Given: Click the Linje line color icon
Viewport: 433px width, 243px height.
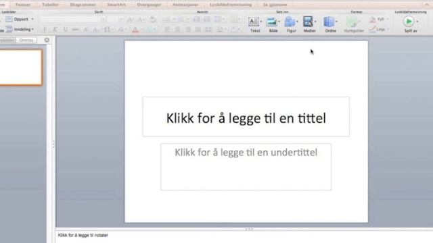Looking at the screenshot, I should 373,29.
